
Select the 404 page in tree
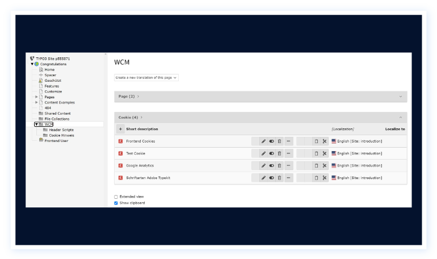tap(48, 108)
